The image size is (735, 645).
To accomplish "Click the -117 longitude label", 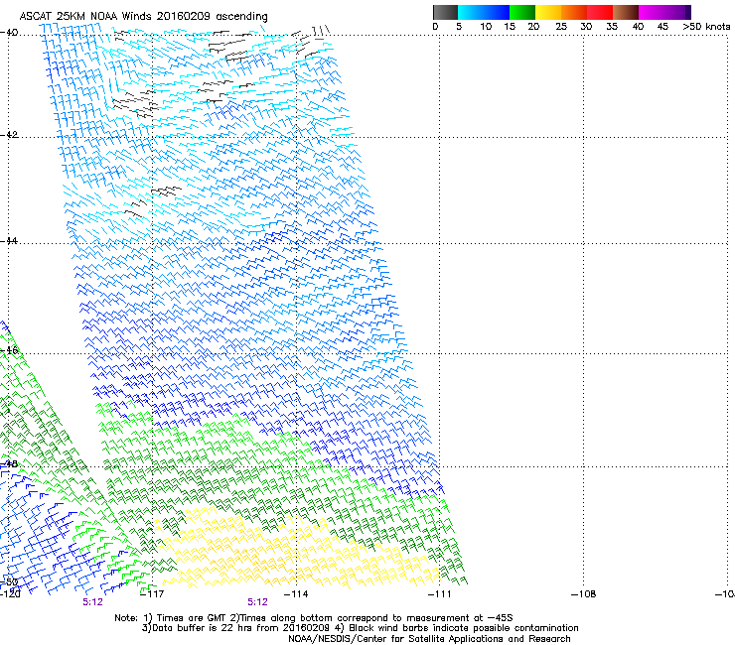I will [152, 594].
